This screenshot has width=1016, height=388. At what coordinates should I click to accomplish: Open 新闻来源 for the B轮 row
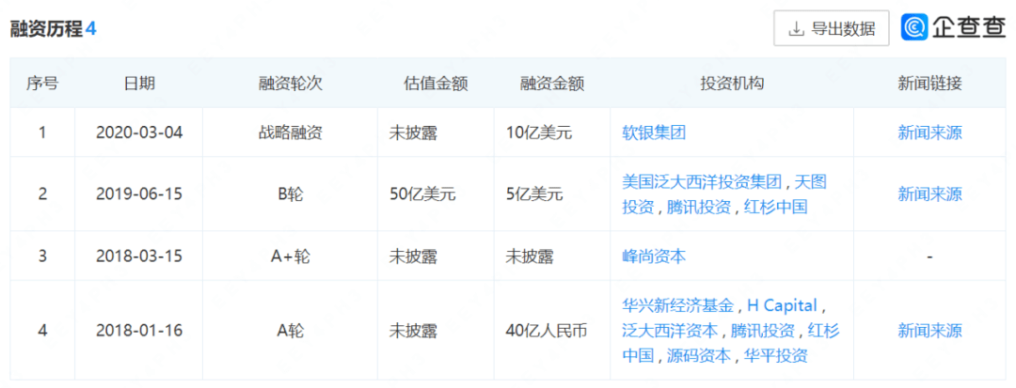click(x=929, y=194)
